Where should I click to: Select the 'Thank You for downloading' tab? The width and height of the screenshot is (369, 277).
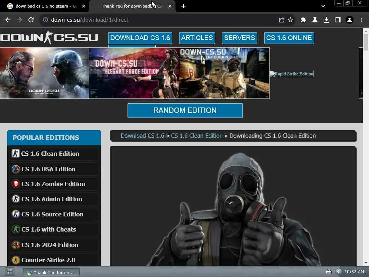pyautogui.click(x=133, y=6)
